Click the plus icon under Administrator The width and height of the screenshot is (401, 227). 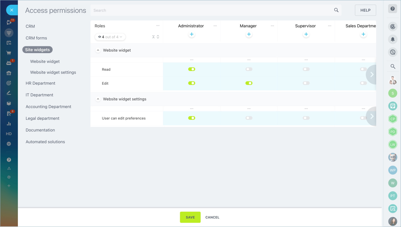192,34
